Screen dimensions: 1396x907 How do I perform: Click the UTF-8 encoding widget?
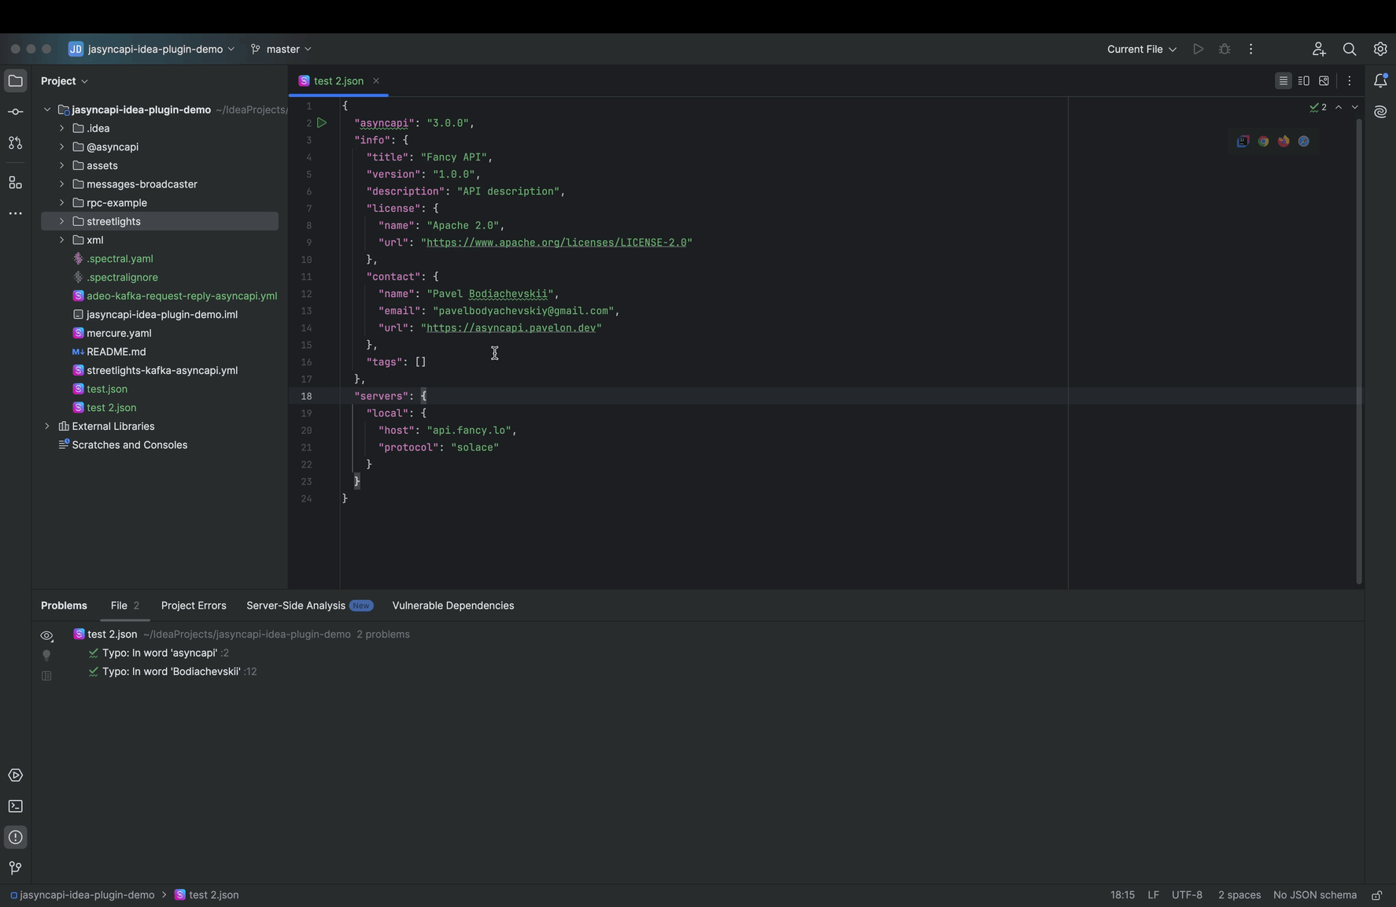(1187, 895)
